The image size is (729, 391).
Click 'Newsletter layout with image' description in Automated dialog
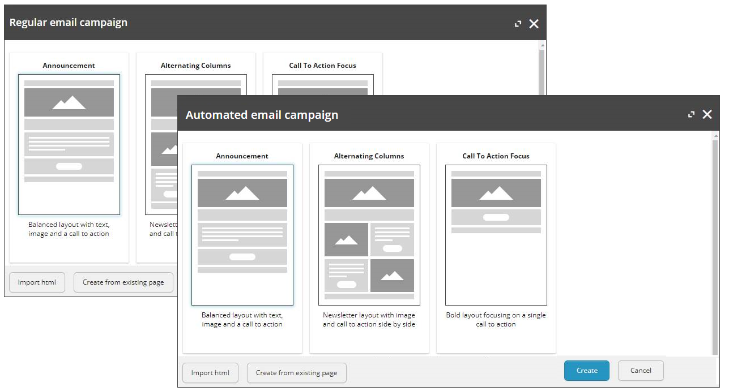(x=369, y=320)
